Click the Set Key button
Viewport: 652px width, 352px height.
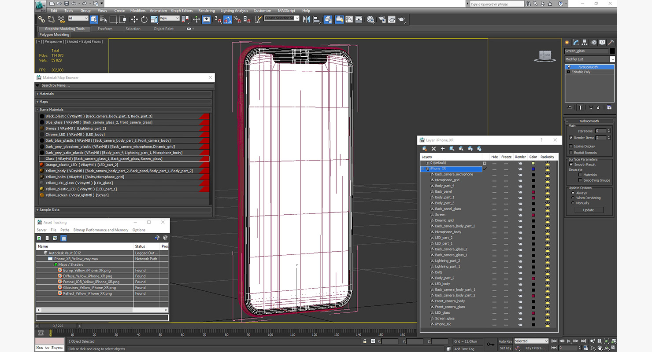pyautogui.click(x=505, y=348)
